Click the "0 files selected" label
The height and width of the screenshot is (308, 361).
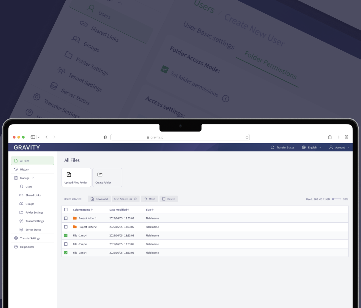[73, 199]
